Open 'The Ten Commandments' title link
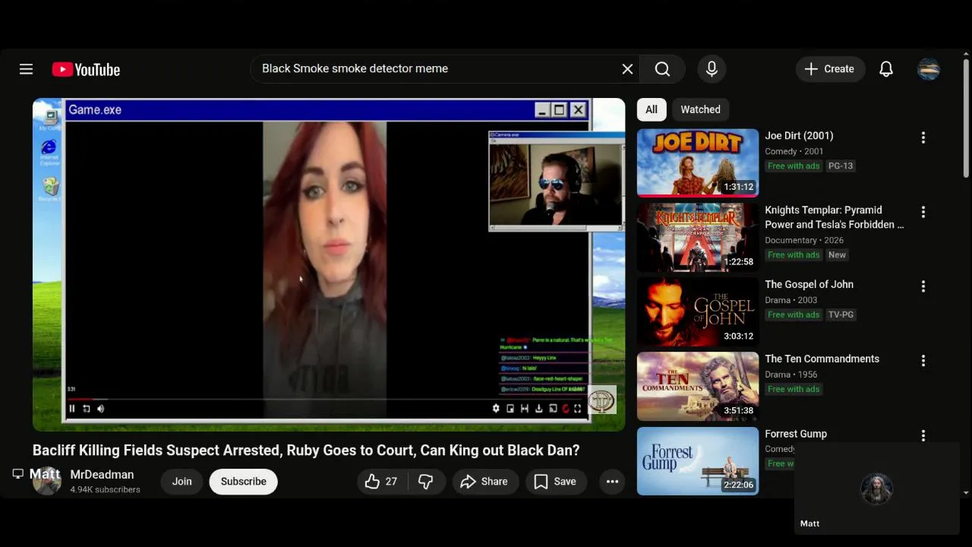Viewport: 972px width, 547px height. point(822,359)
